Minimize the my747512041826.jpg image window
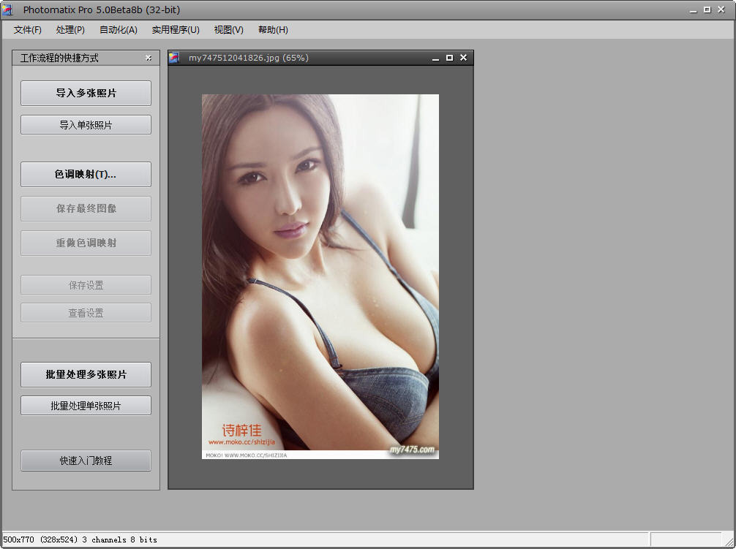Image resolution: width=736 pixels, height=549 pixels. (436, 58)
